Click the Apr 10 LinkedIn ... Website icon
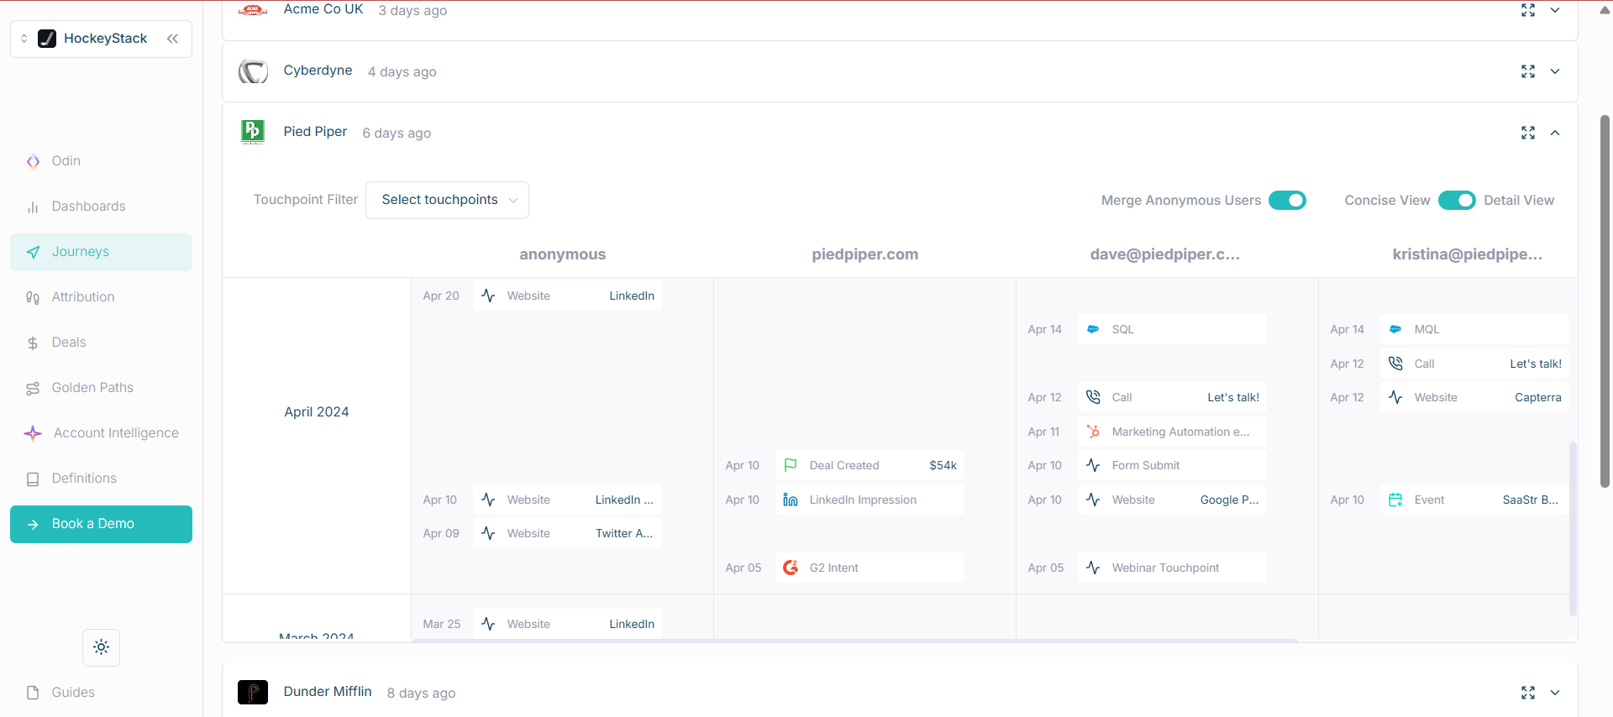This screenshot has width=1613, height=717. [488, 500]
